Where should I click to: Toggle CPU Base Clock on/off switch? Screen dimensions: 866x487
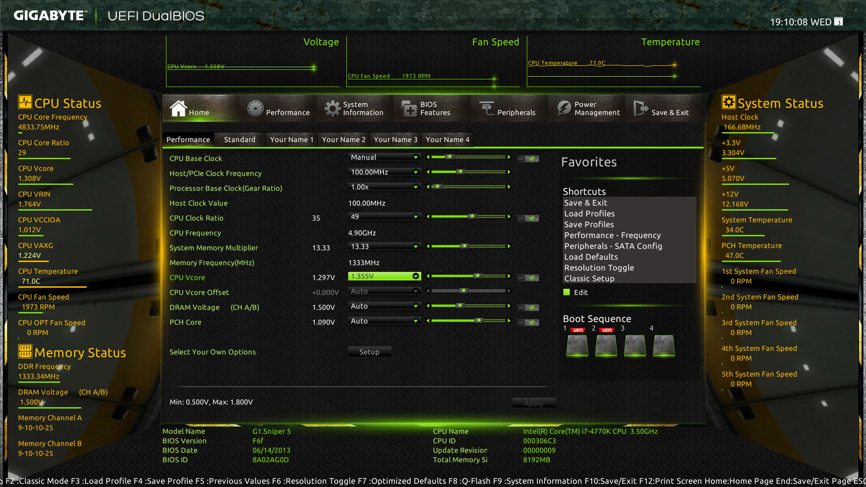[528, 159]
